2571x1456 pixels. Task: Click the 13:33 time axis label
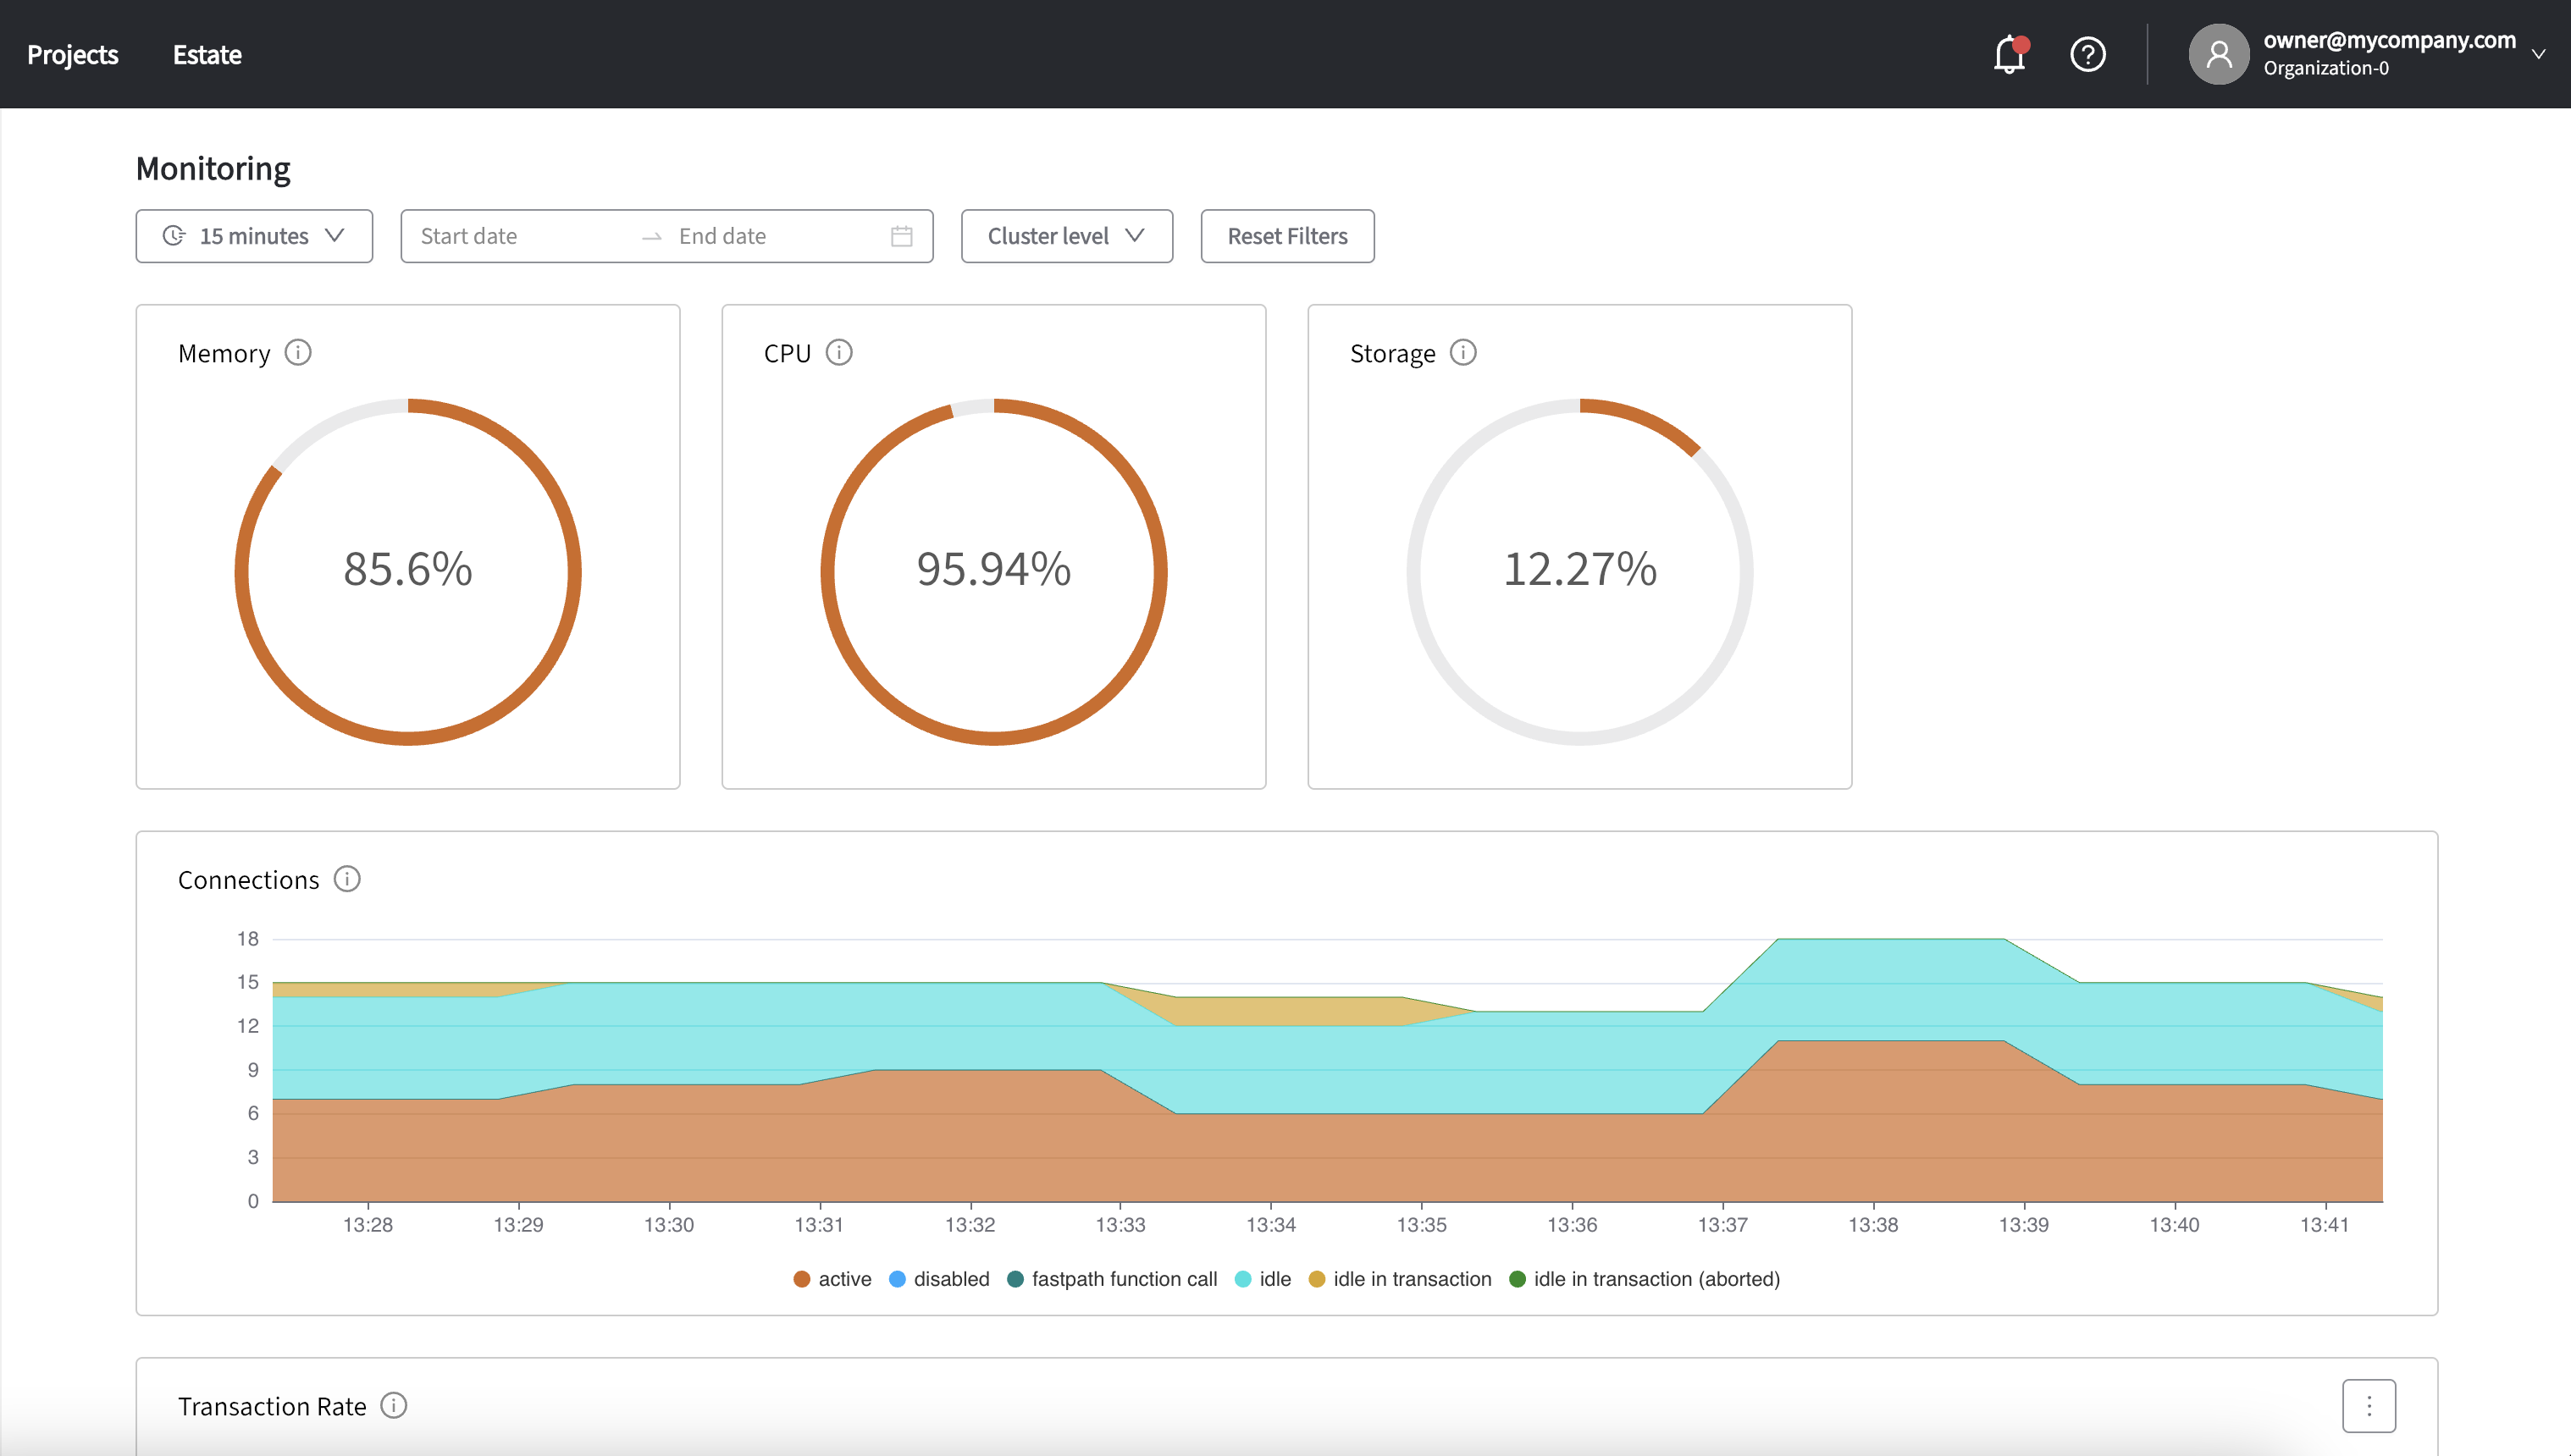coord(1120,1225)
